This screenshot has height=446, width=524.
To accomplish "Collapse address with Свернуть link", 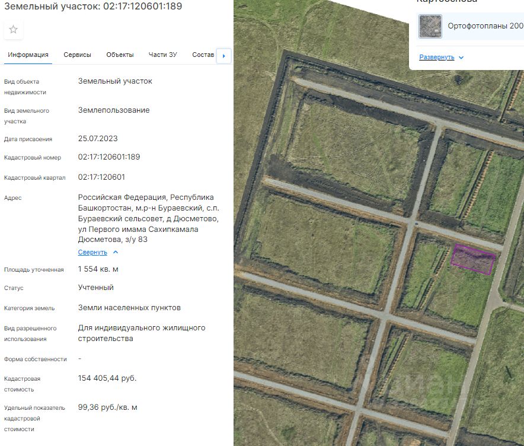I will [x=92, y=253].
